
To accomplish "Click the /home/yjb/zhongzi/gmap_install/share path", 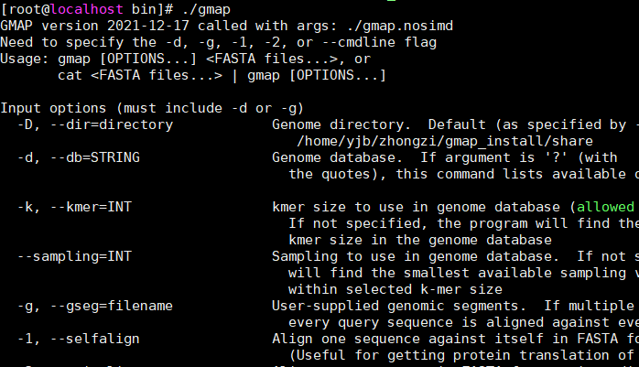I will tap(445, 141).
